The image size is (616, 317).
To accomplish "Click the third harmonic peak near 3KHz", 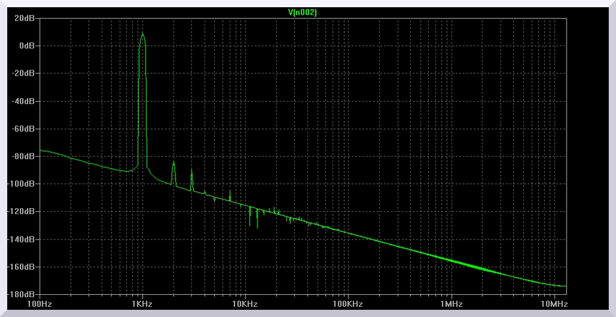I will [x=192, y=170].
